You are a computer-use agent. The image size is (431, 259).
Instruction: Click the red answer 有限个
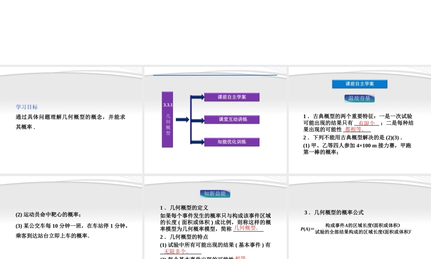point(366,123)
